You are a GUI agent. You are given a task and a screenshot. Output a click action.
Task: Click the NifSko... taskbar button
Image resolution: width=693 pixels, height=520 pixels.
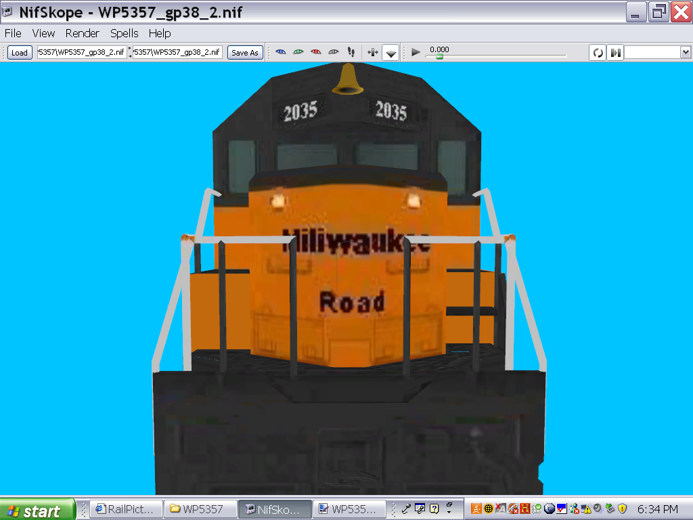[275, 509]
